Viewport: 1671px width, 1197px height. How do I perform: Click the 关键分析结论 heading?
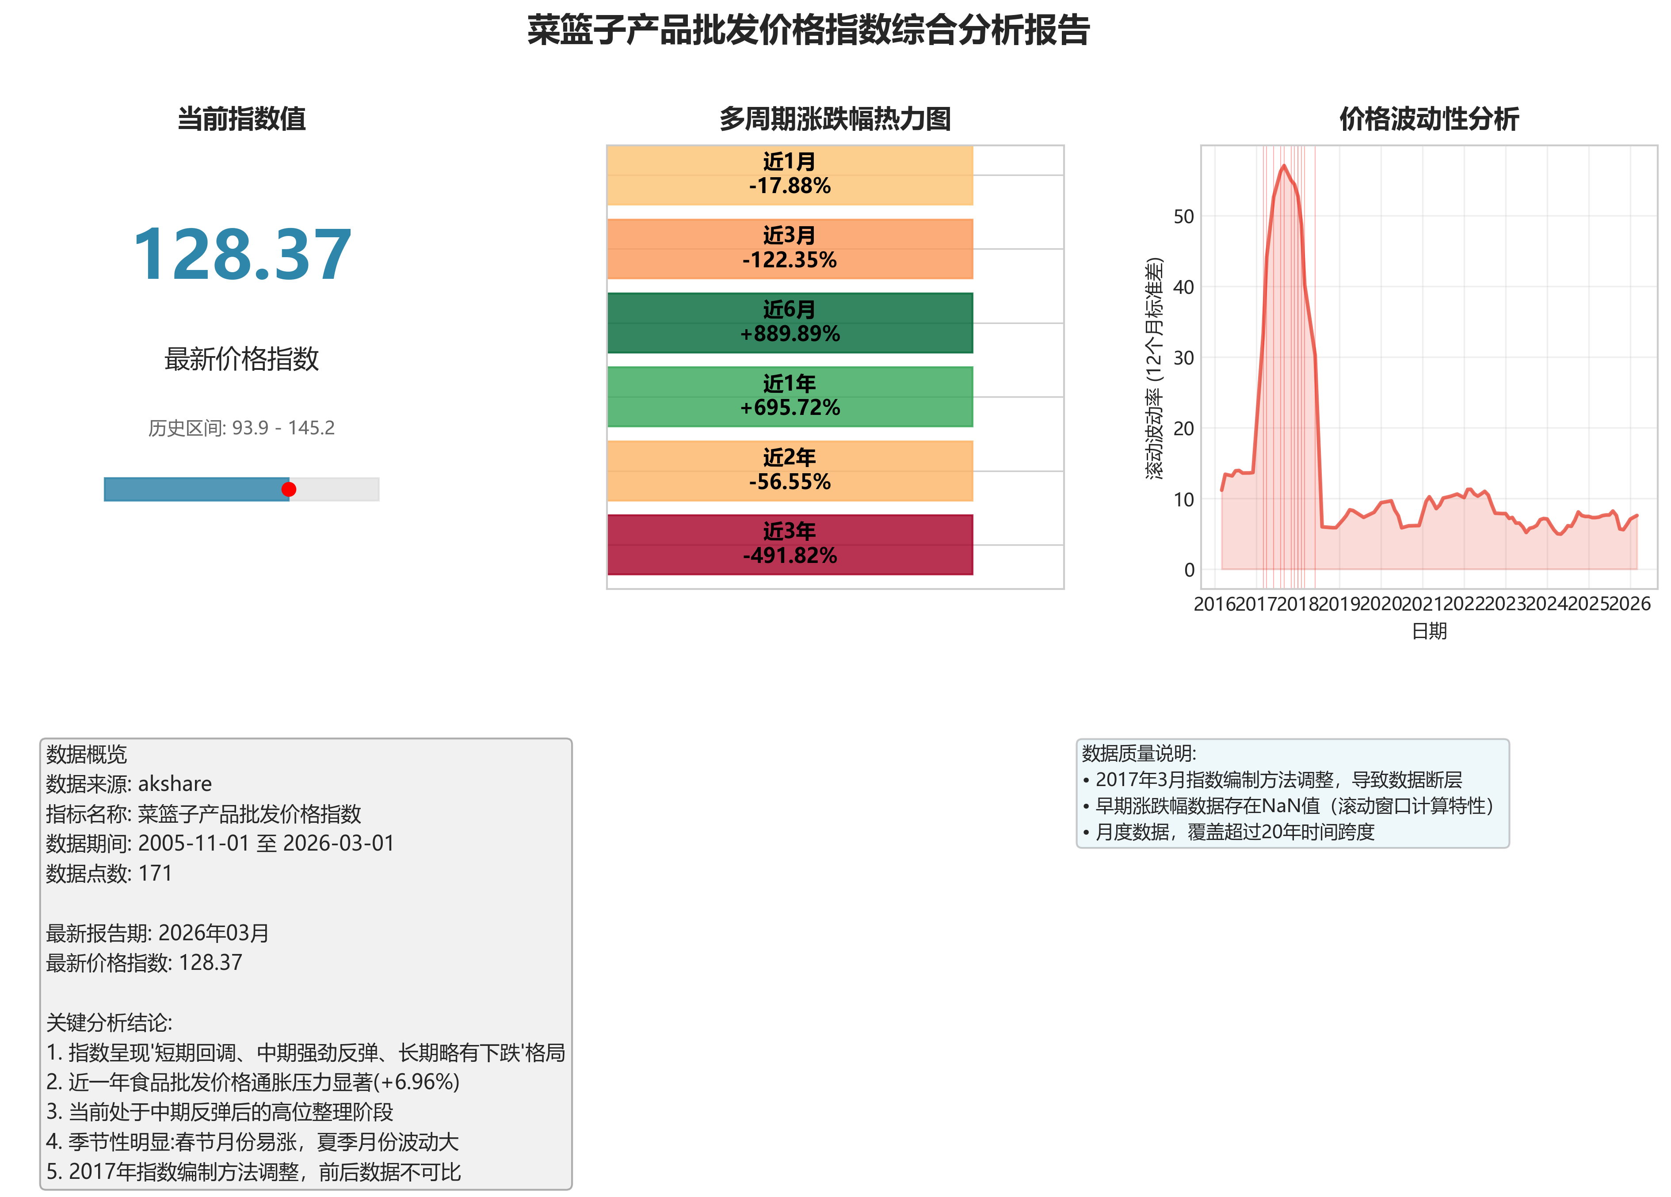pos(109,1022)
